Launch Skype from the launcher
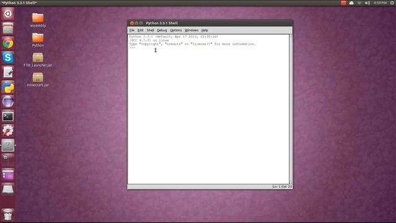The image size is (396, 223). 8,58
